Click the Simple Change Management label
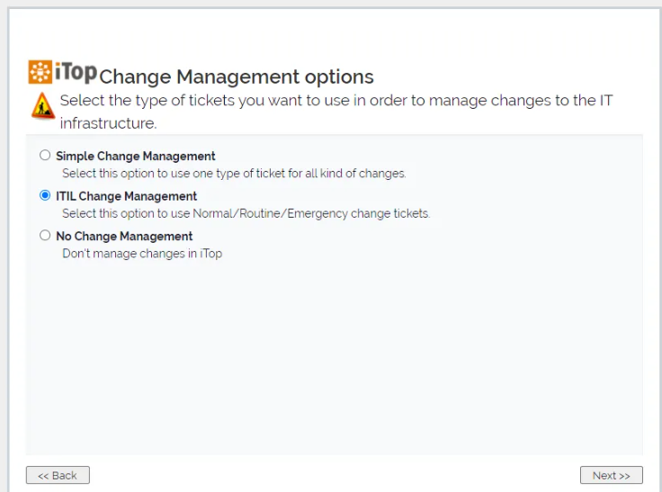662x492 pixels. 135,156
